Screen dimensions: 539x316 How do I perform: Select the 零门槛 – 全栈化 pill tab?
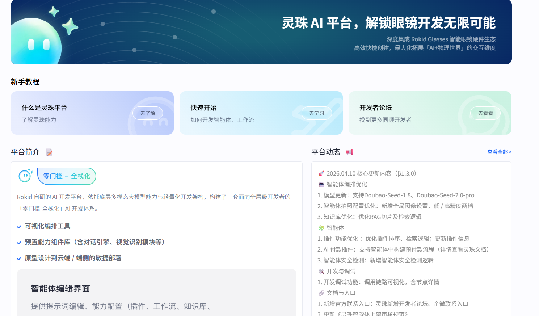click(x=67, y=176)
